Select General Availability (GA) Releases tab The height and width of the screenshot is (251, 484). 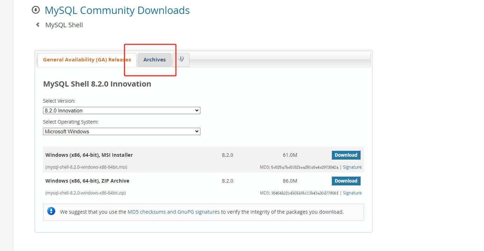pyautogui.click(x=87, y=60)
